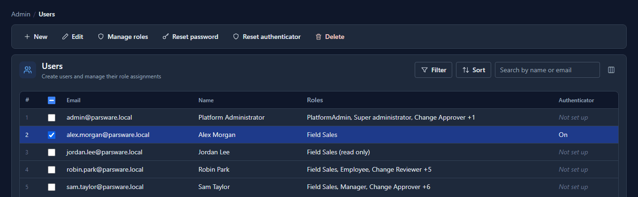Click Robin Park's roles ending +5
This screenshot has width=638, height=197.
coord(369,170)
